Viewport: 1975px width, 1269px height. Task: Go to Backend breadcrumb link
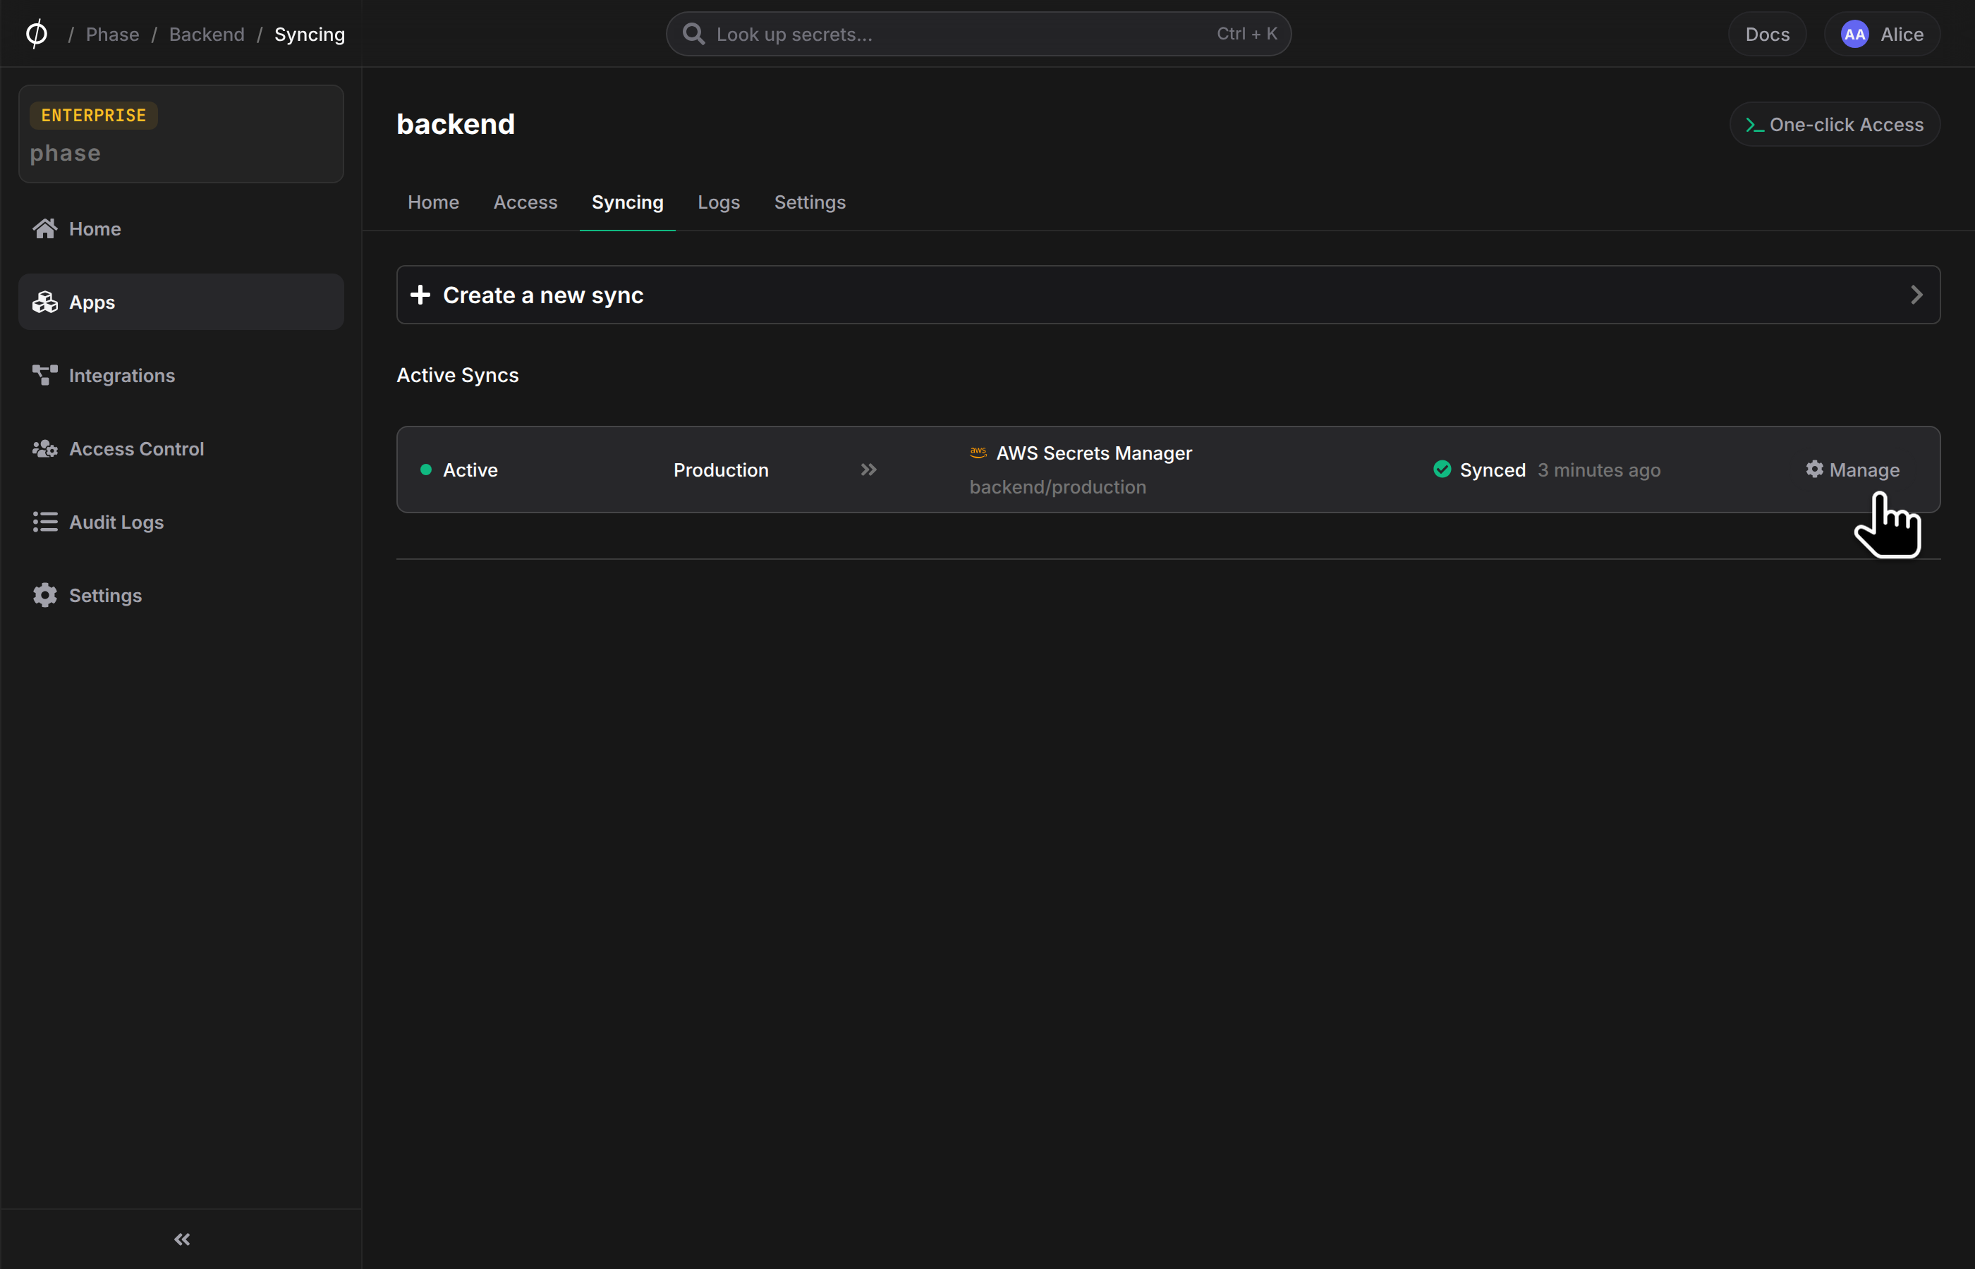(x=207, y=34)
